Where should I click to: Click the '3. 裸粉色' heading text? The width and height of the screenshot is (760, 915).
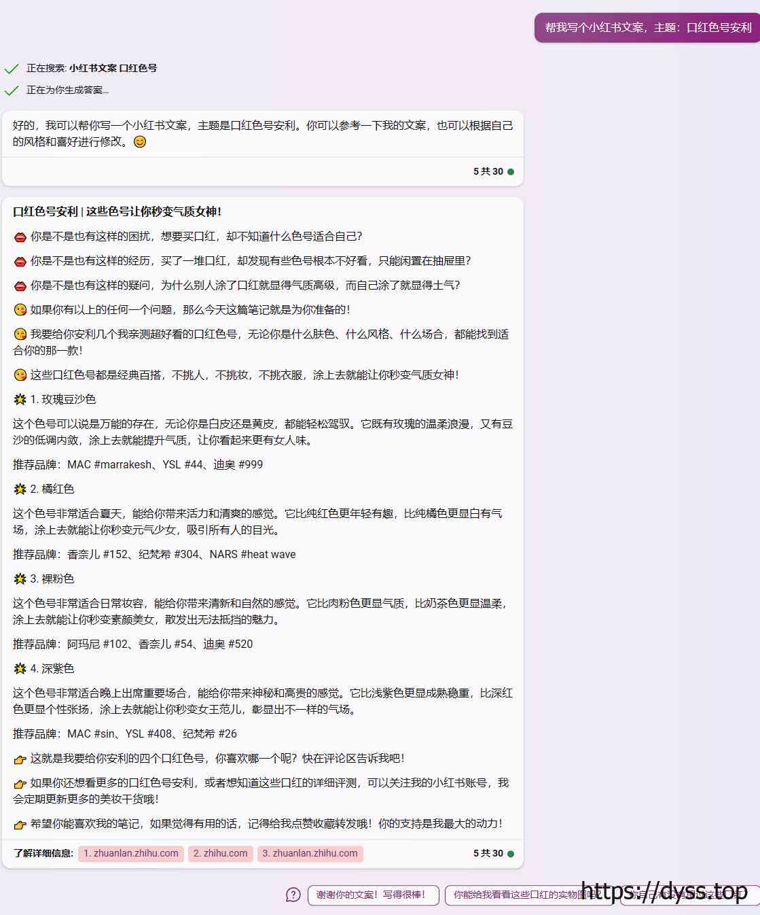pyautogui.click(x=52, y=579)
